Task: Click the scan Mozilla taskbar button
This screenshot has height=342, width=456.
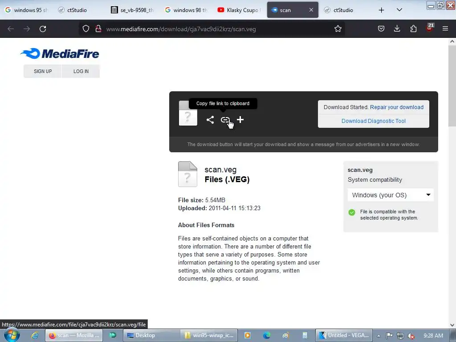Action: tap(74, 335)
